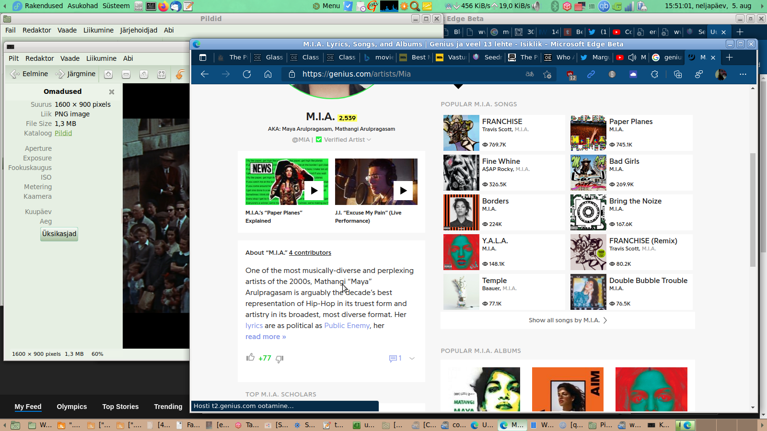Open the FRANCHISE song by Travis Scott

tap(504, 133)
